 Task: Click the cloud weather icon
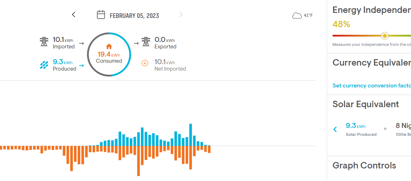[297, 15]
